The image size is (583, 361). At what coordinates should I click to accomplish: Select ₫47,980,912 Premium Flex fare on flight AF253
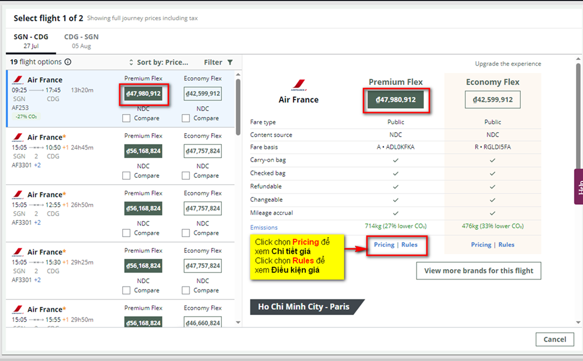point(143,94)
